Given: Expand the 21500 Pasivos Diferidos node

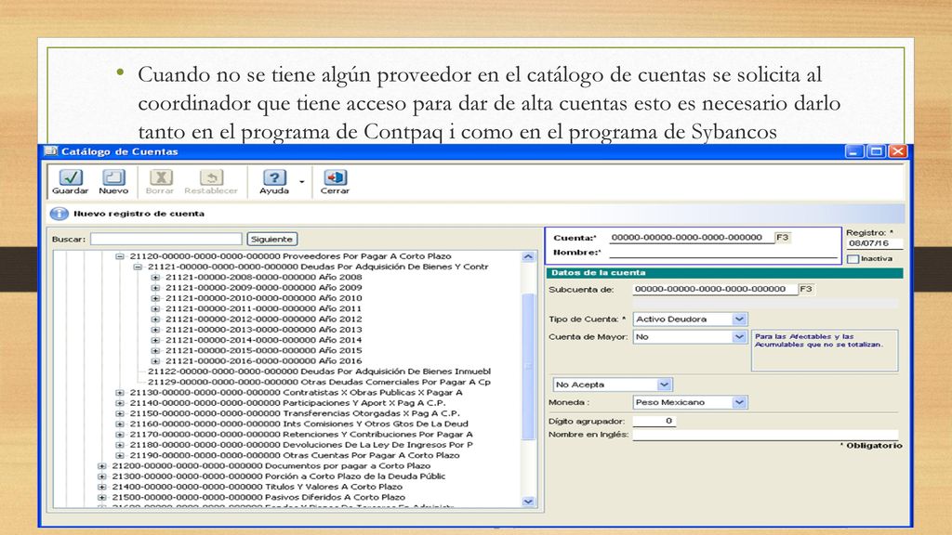Looking at the screenshot, I should pos(102,498).
